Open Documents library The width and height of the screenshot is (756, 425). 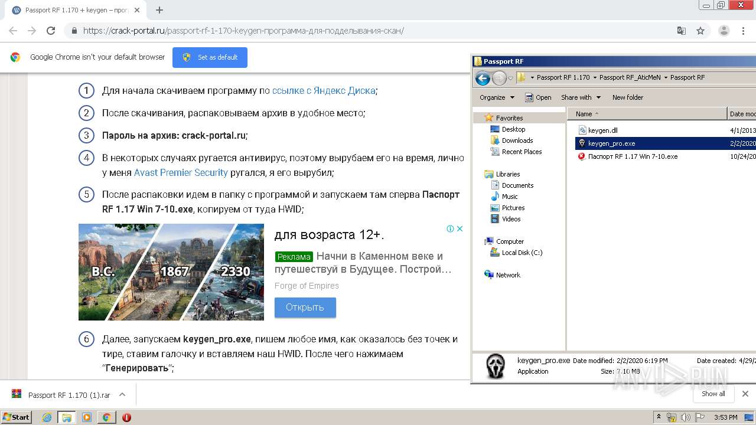[517, 185]
